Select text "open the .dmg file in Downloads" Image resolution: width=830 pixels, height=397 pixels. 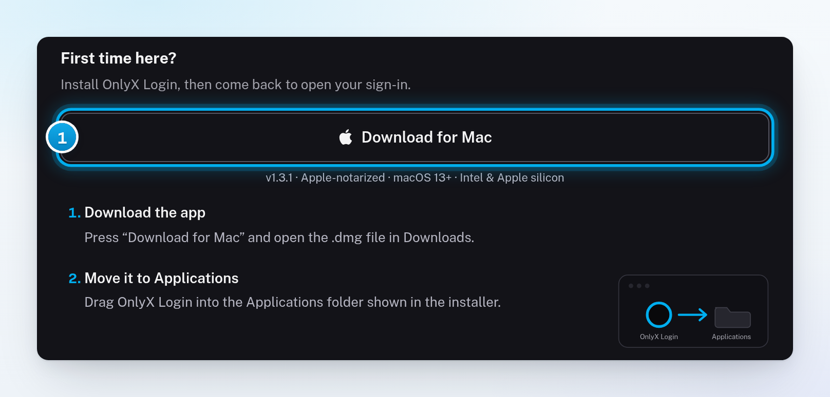[x=372, y=237]
